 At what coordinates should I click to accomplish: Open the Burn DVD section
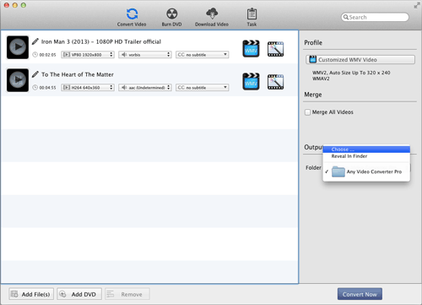pyautogui.click(x=171, y=17)
